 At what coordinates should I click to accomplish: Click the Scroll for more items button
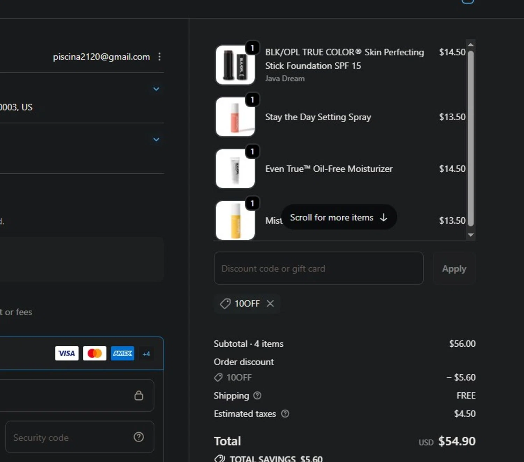[339, 217]
